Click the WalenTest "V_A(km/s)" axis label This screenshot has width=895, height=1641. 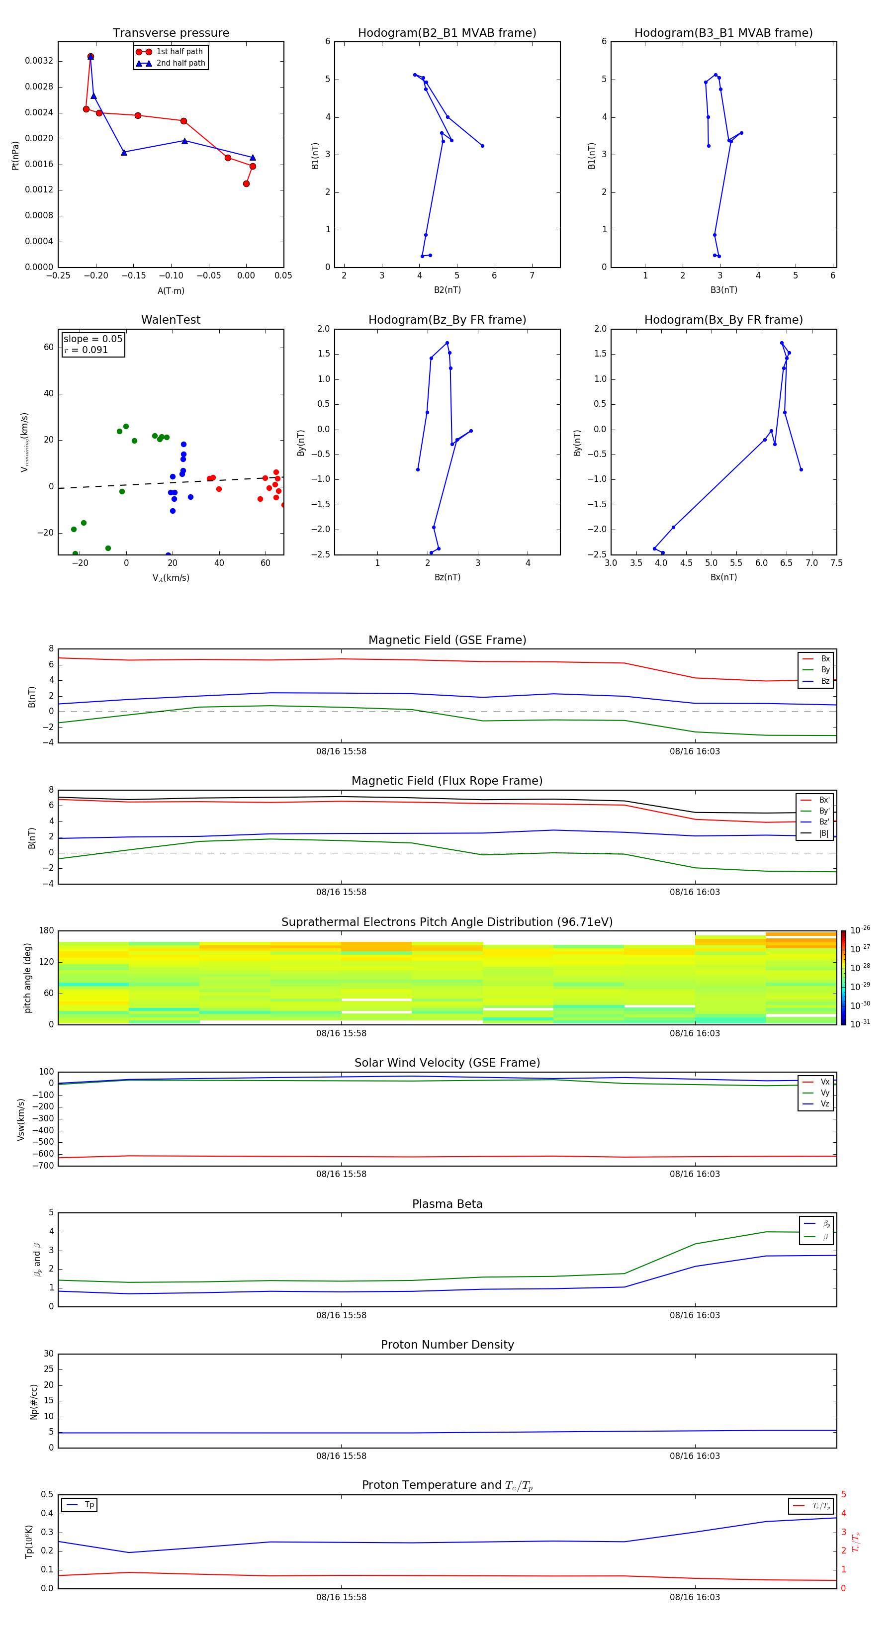(171, 578)
